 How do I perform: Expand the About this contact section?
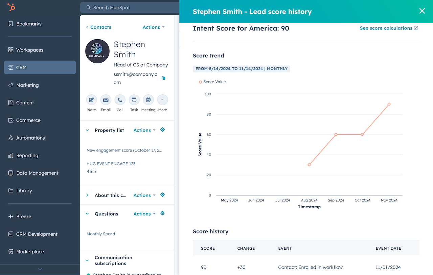87,195
